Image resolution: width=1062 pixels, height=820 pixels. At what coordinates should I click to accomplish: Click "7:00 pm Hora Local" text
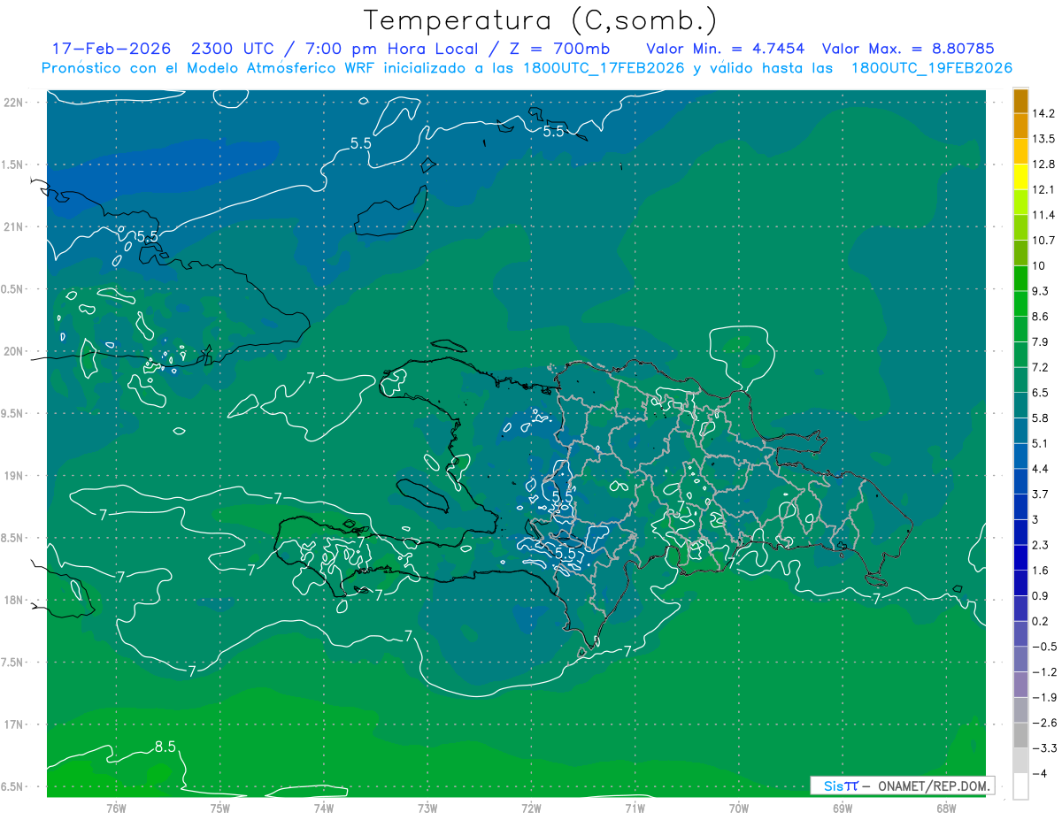[x=393, y=49]
